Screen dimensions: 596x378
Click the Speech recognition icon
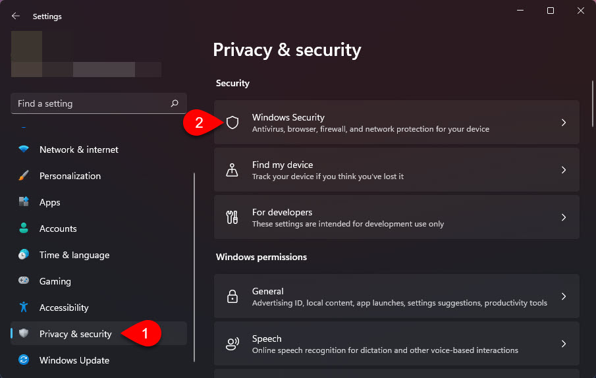click(232, 344)
